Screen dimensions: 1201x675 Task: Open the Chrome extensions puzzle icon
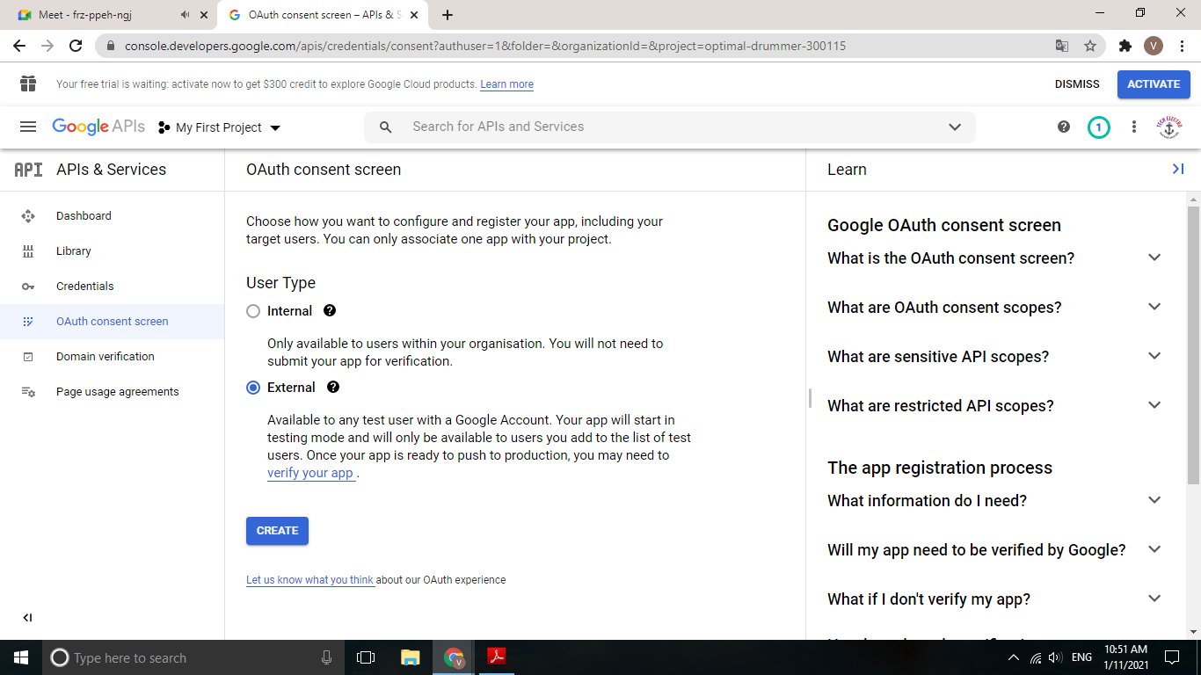pyautogui.click(x=1125, y=46)
